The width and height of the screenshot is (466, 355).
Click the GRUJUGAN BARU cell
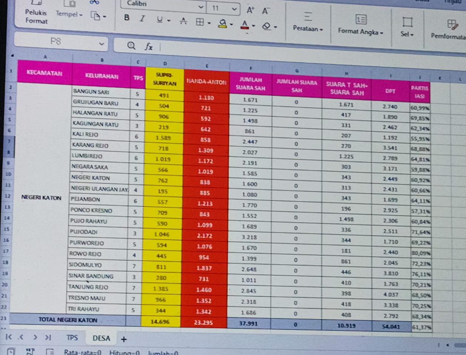click(x=100, y=103)
